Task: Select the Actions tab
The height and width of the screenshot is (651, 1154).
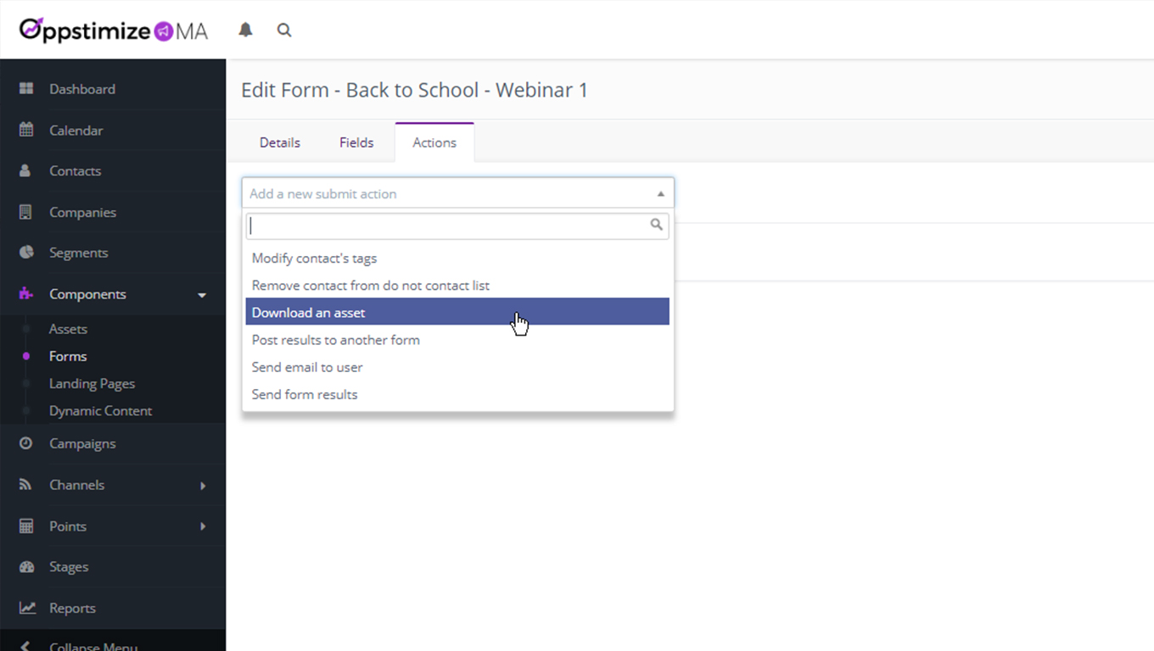Action: coord(434,142)
